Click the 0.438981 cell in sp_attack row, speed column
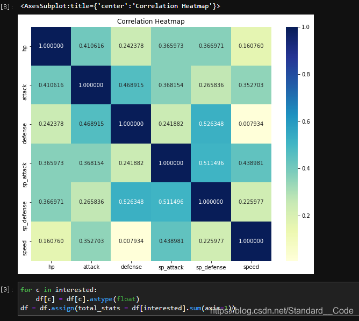 pos(251,163)
